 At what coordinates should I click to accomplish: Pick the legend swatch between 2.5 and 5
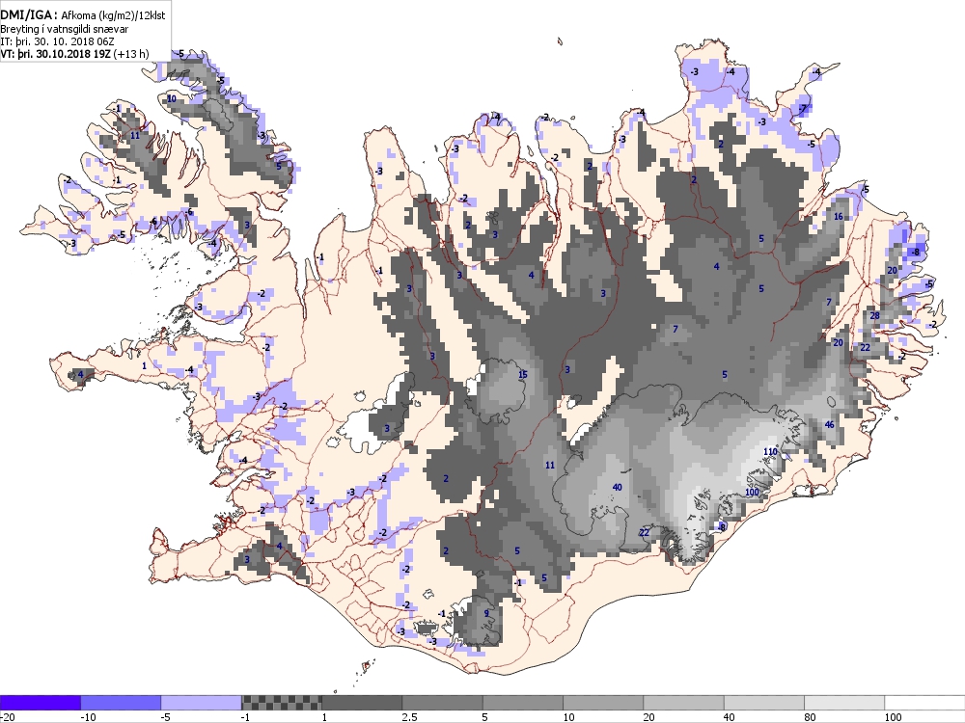point(443,703)
